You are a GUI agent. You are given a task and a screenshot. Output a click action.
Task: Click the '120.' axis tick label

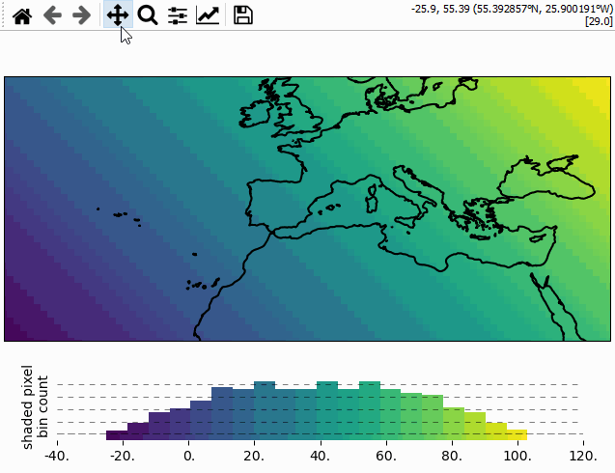tap(583, 457)
